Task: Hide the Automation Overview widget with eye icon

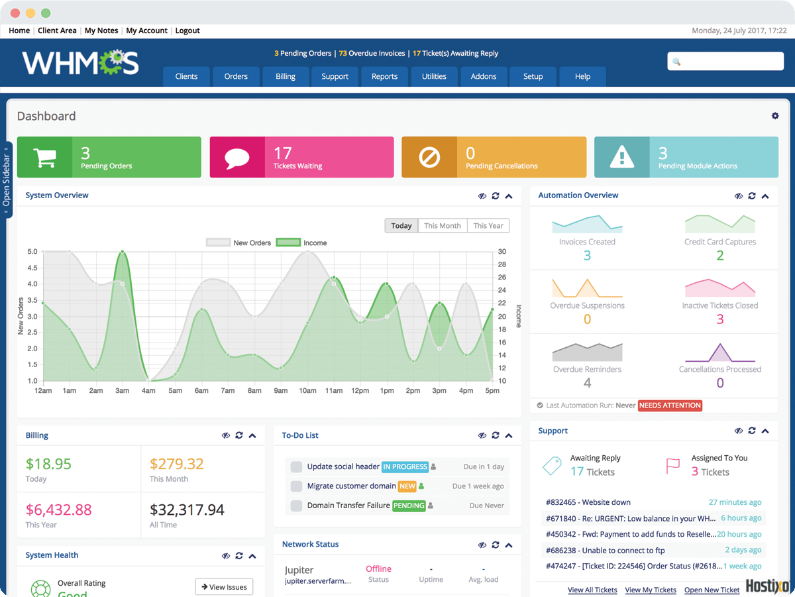Action: point(739,196)
